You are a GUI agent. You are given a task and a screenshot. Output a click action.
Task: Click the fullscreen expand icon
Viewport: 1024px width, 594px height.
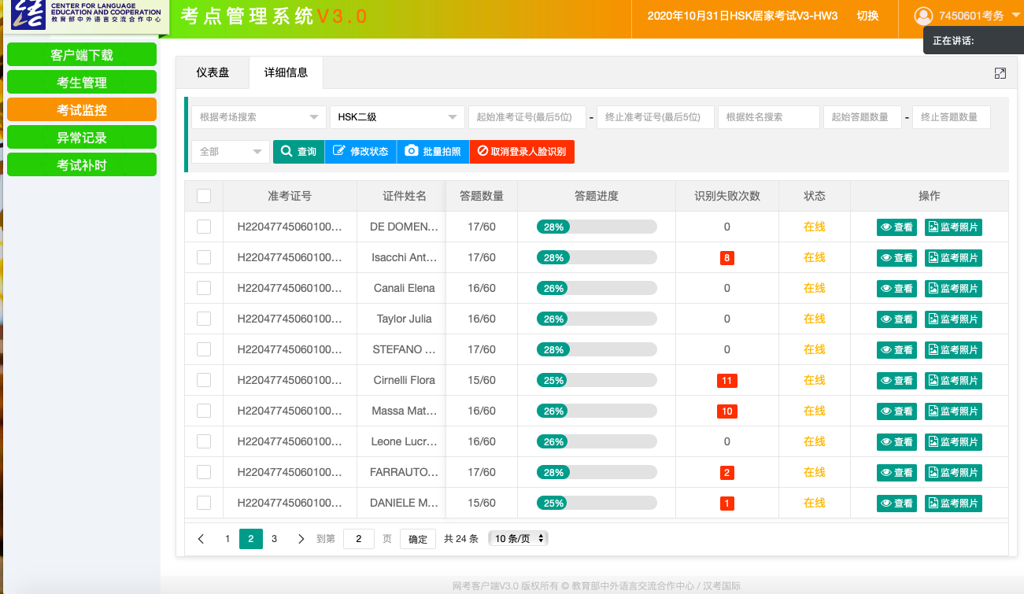1000,73
